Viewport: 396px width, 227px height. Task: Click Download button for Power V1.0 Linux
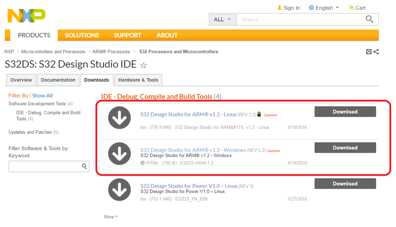coord(345,183)
